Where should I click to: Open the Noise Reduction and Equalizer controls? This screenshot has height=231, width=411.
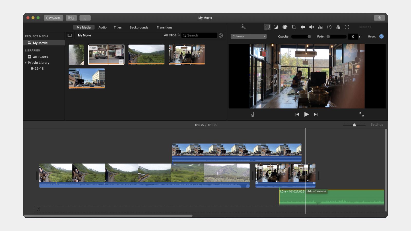(320, 27)
